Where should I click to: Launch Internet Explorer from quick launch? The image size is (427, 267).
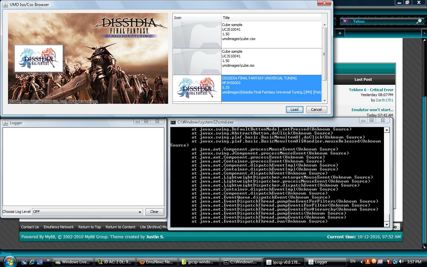click(x=32, y=262)
